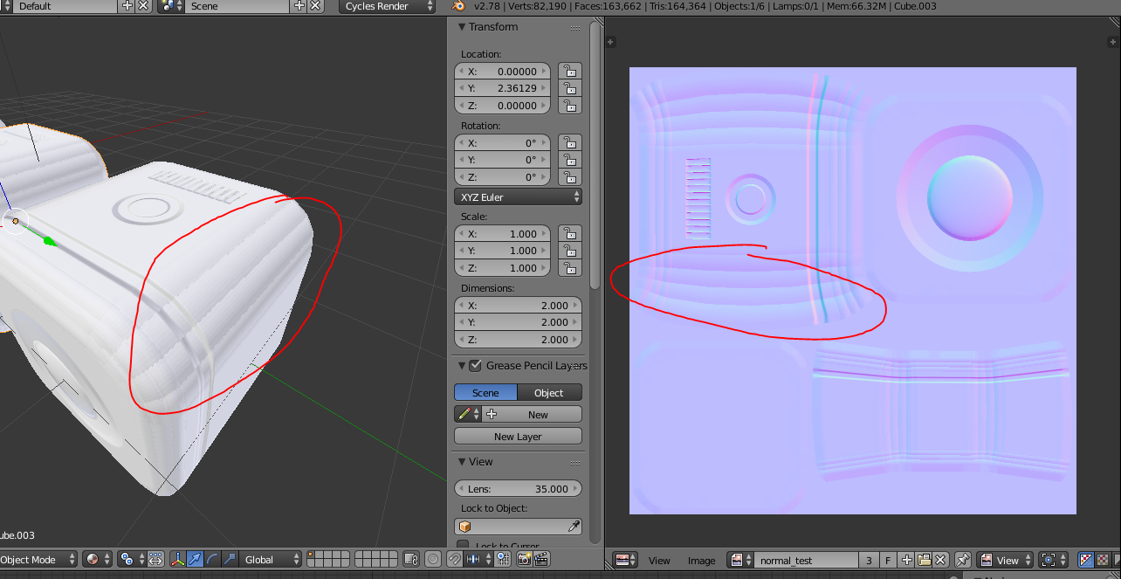Click the OpenGL render camera icon
Image resolution: width=1121 pixels, height=579 pixels.
coord(525,559)
